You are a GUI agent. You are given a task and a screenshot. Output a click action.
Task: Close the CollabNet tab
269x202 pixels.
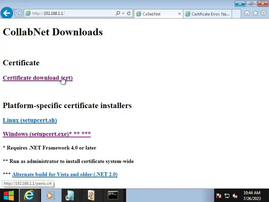point(180,14)
